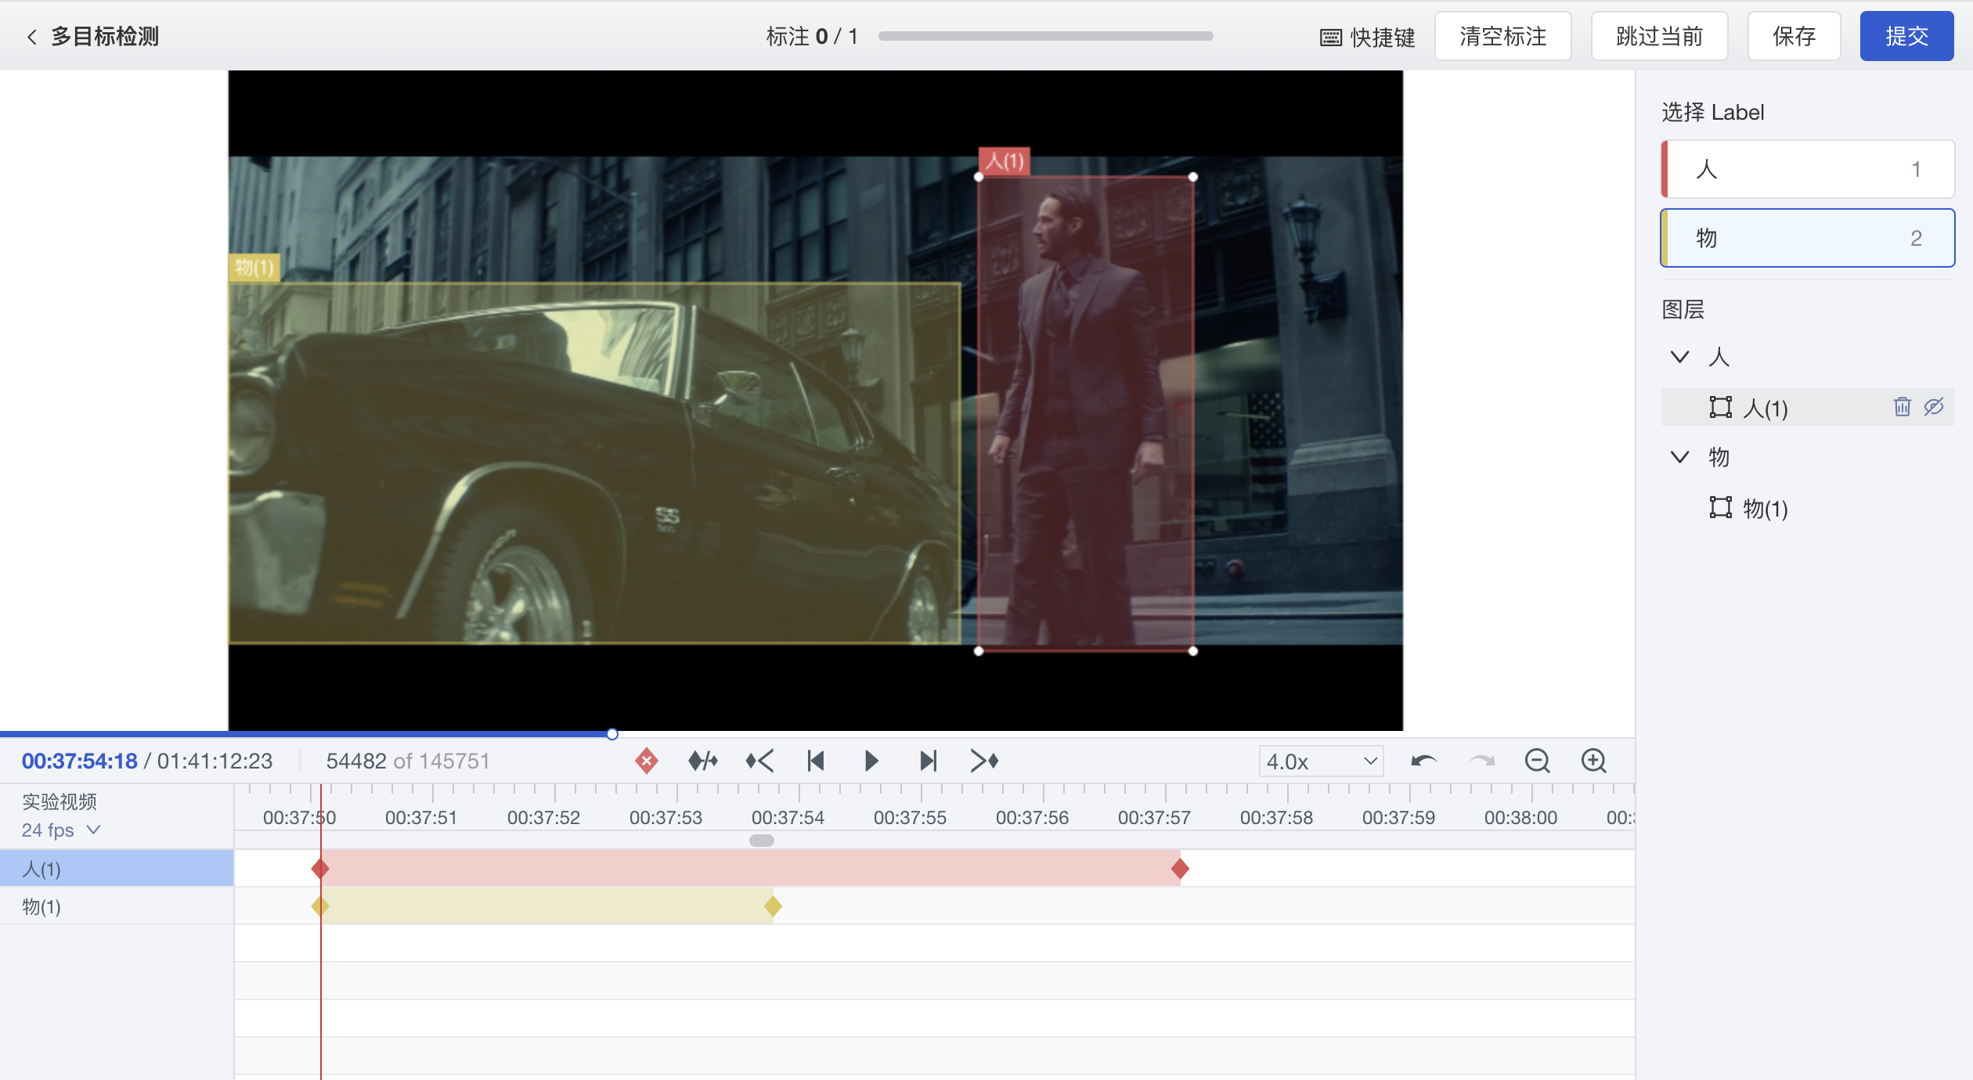
Task: Select the 人(1) layer item
Action: 1807,407
